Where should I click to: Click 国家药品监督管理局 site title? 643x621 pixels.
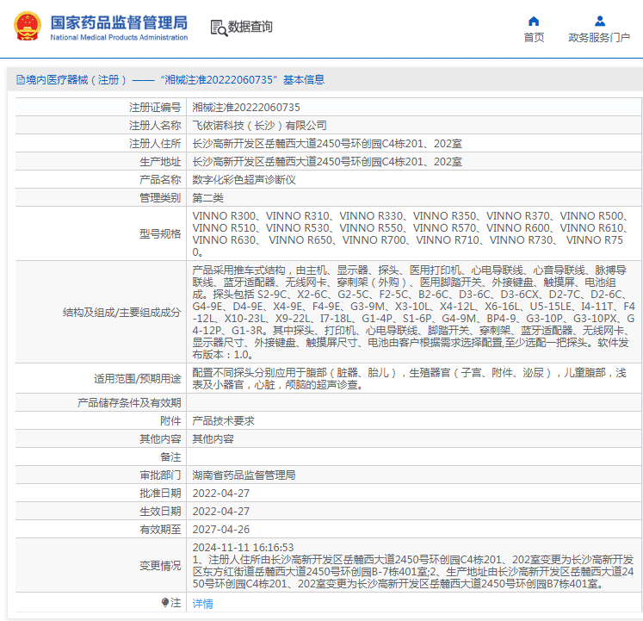pyautogui.click(x=119, y=22)
